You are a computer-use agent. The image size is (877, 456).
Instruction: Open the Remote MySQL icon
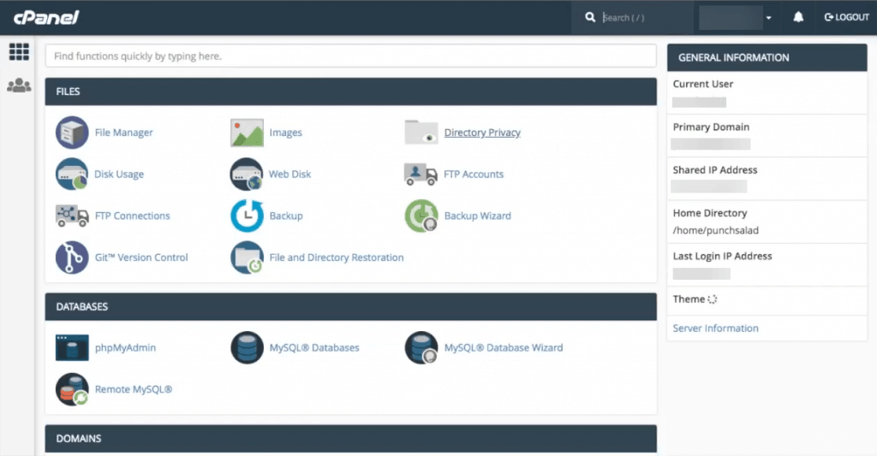72,389
